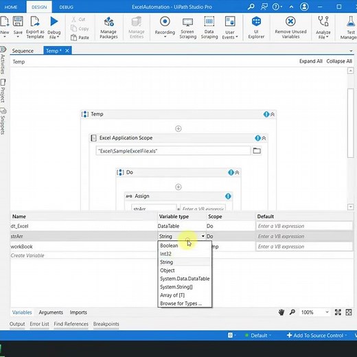357x357 pixels.
Task: Open Manage Packages
Action: (x=108, y=27)
